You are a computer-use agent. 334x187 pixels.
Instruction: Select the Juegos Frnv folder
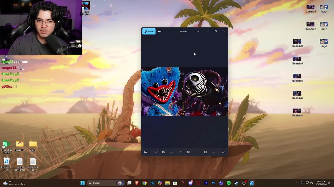[20, 146]
